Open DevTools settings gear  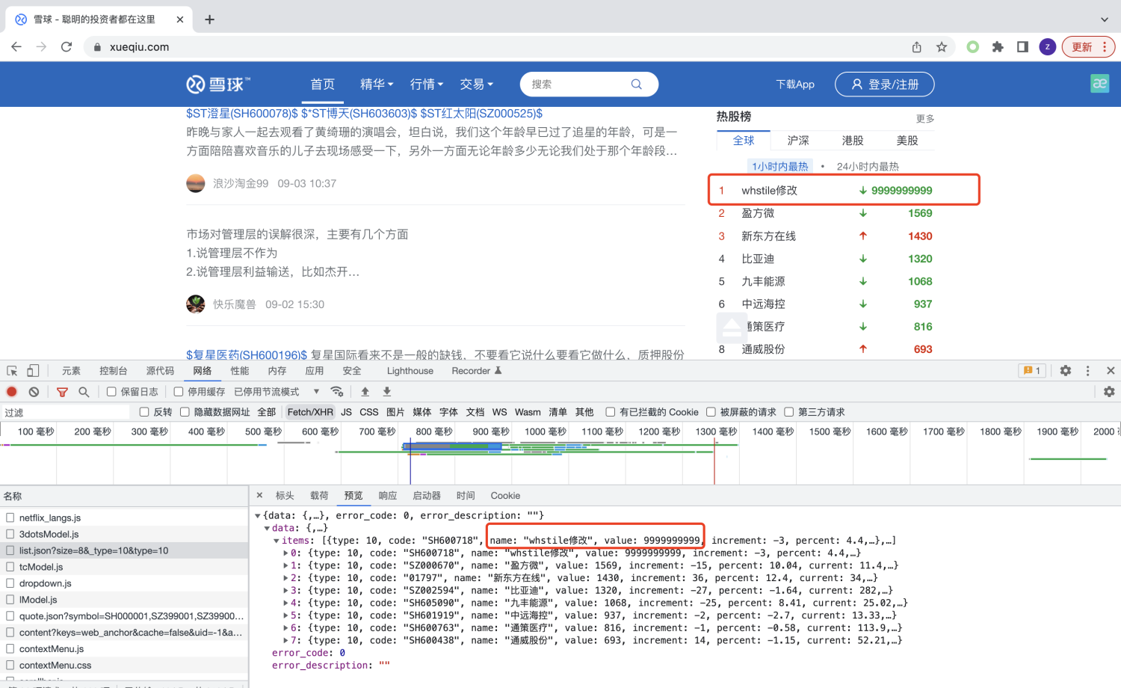tap(1066, 371)
